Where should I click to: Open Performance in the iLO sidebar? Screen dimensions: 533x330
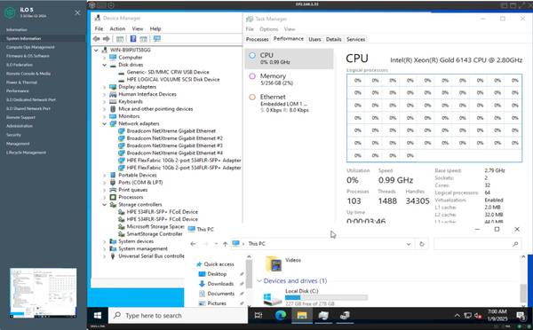(x=18, y=91)
